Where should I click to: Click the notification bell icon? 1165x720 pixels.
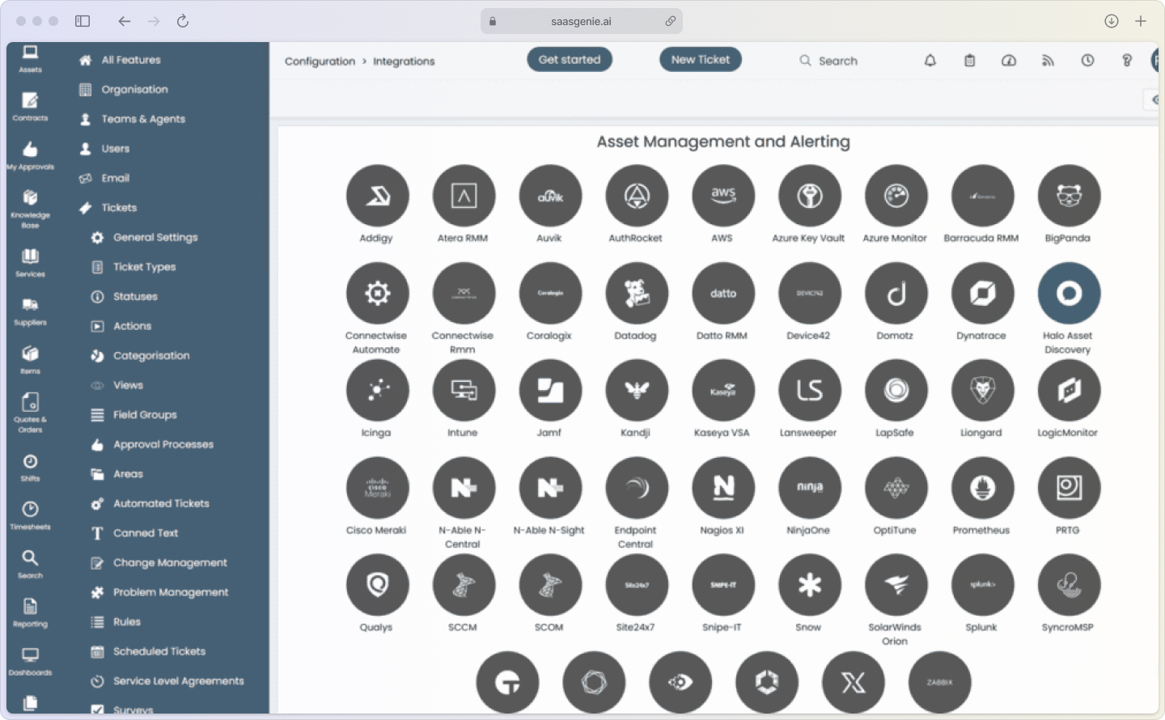click(x=930, y=60)
